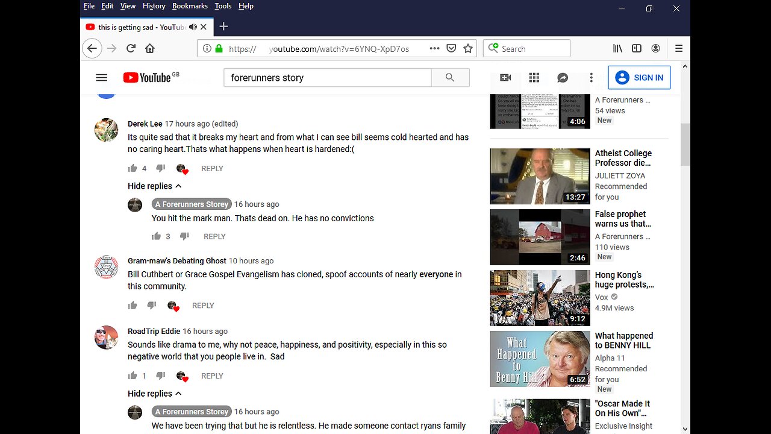Dislike RoadTrip Eddie's comment
The image size is (771, 434).
(160, 376)
